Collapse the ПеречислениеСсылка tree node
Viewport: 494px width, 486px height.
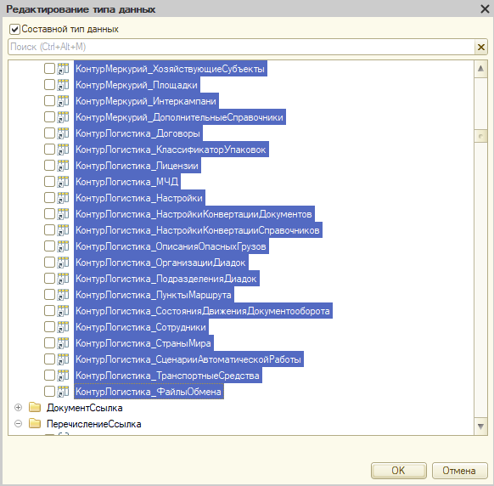point(19,424)
